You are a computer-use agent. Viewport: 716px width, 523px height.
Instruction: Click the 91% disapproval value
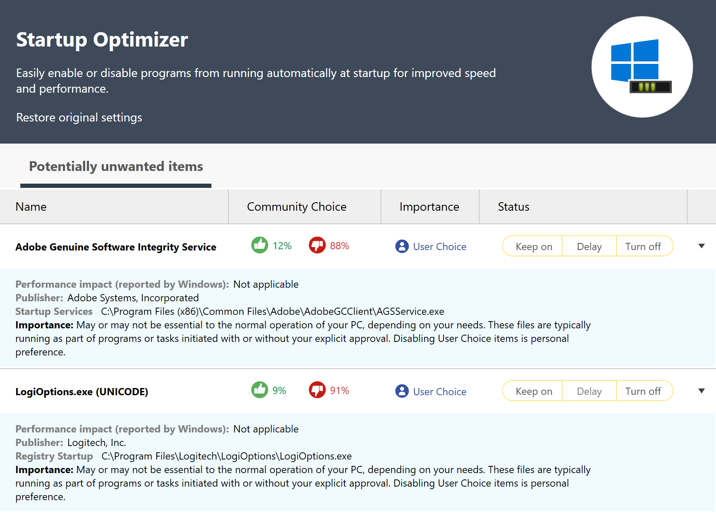339,391
